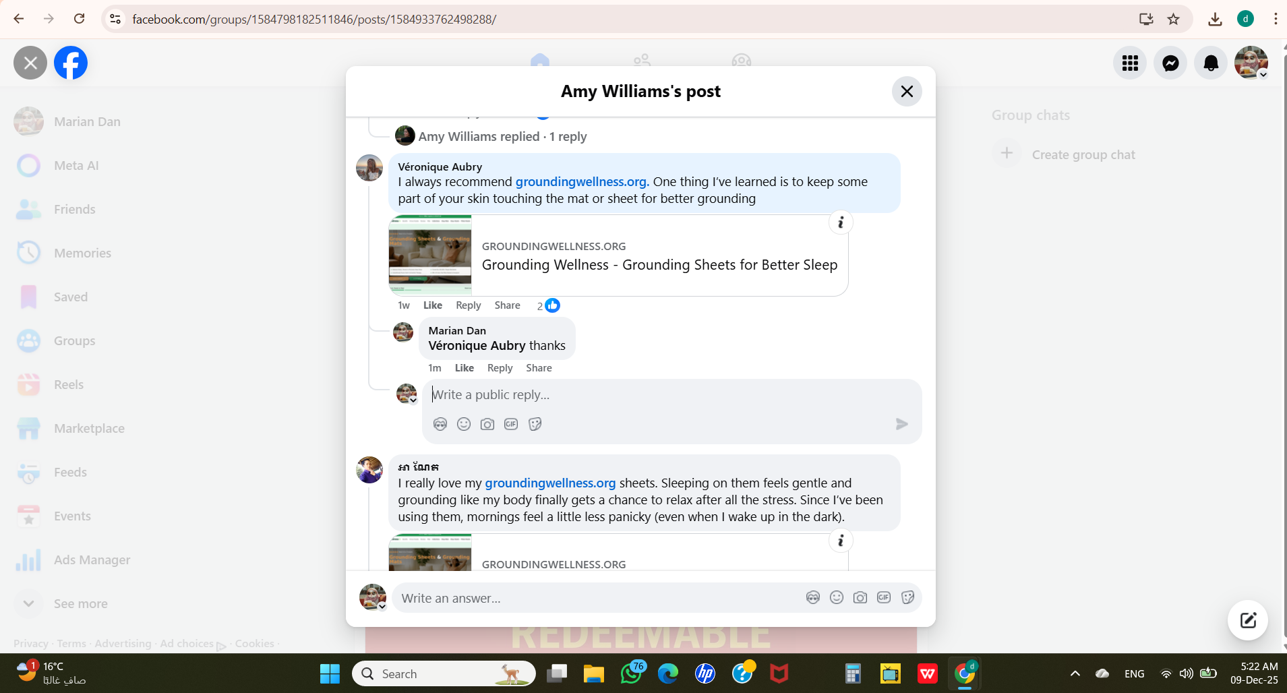Open groundingwellness.org link in Véronique's comment
This screenshot has width=1287, height=693.
point(582,182)
